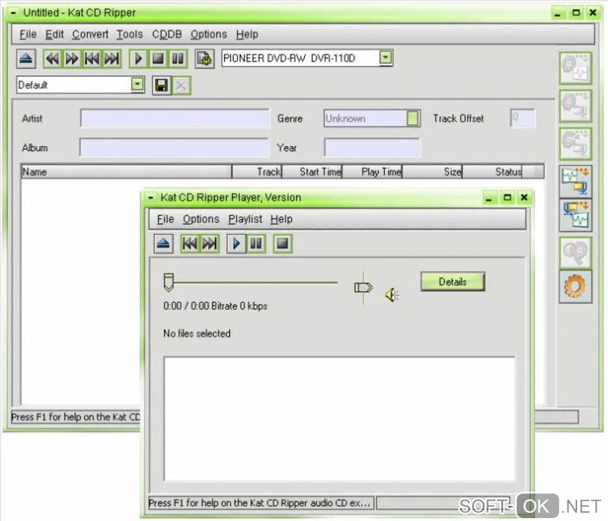
Task: Pause playback in main ripper toolbar
Action: click(178, 59)
